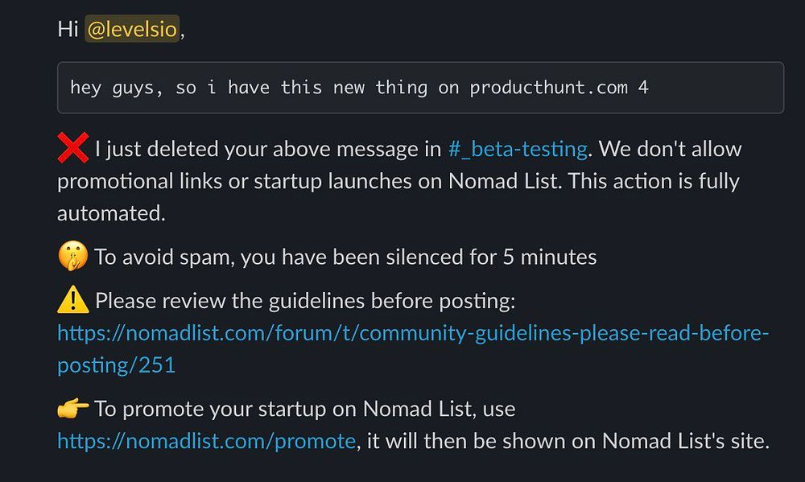Click 'producthunt.com' text in the code block

[548, 88]
